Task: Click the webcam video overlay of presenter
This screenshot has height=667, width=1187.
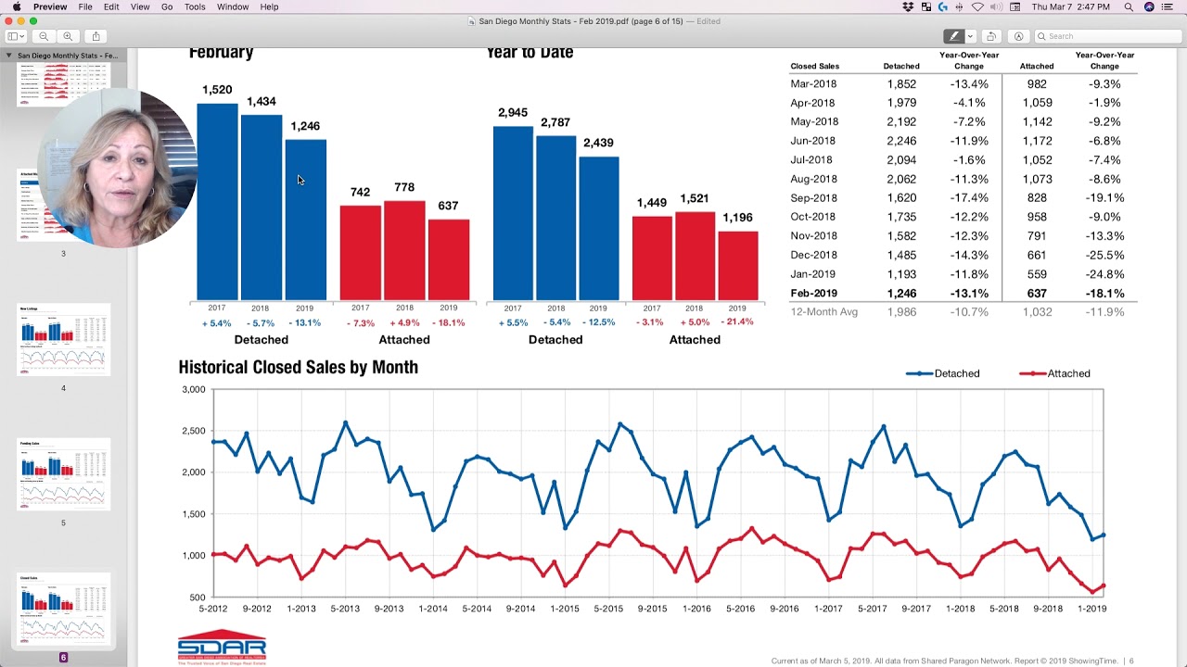Action: click(x=117, y=169)
